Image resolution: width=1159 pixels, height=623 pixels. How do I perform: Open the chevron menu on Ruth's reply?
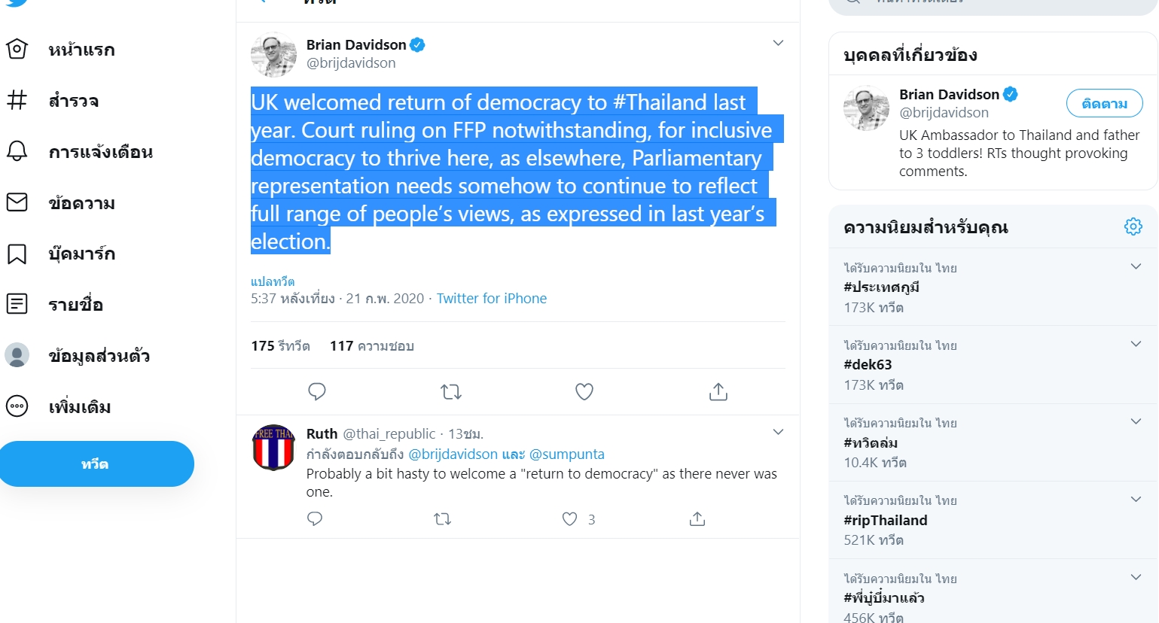point(778,432)
